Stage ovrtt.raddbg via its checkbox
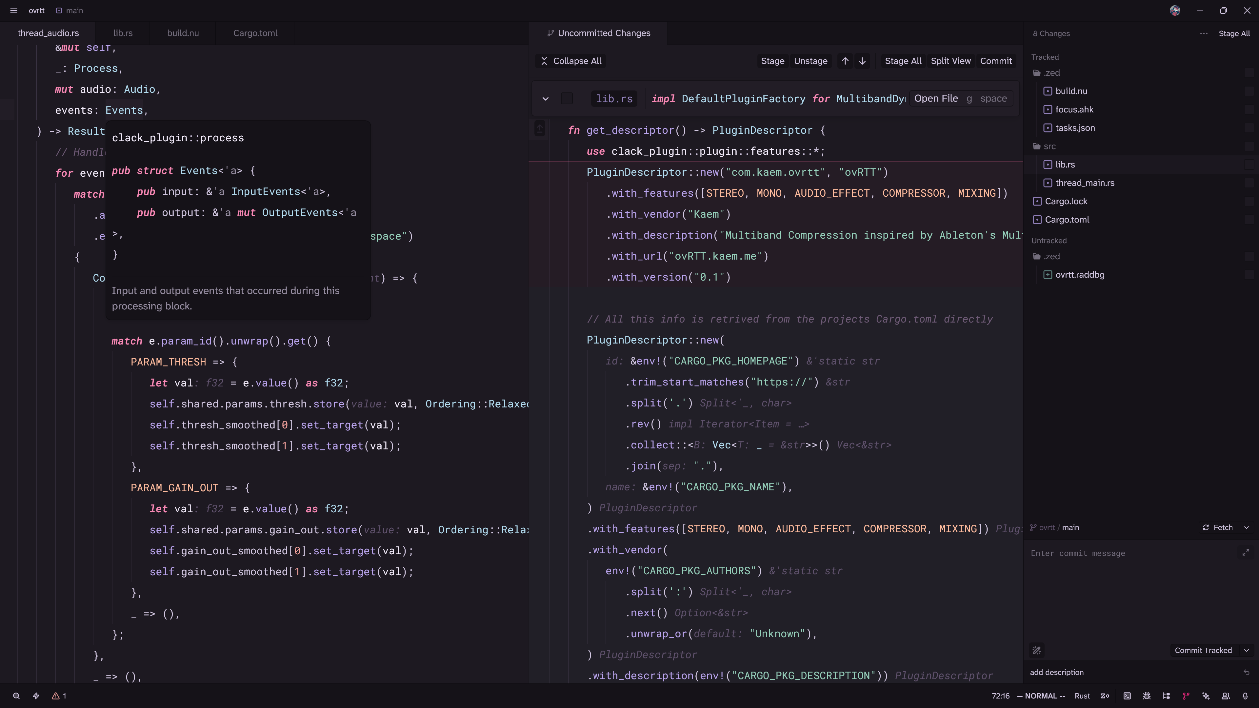 click(x=1249, y=275)
